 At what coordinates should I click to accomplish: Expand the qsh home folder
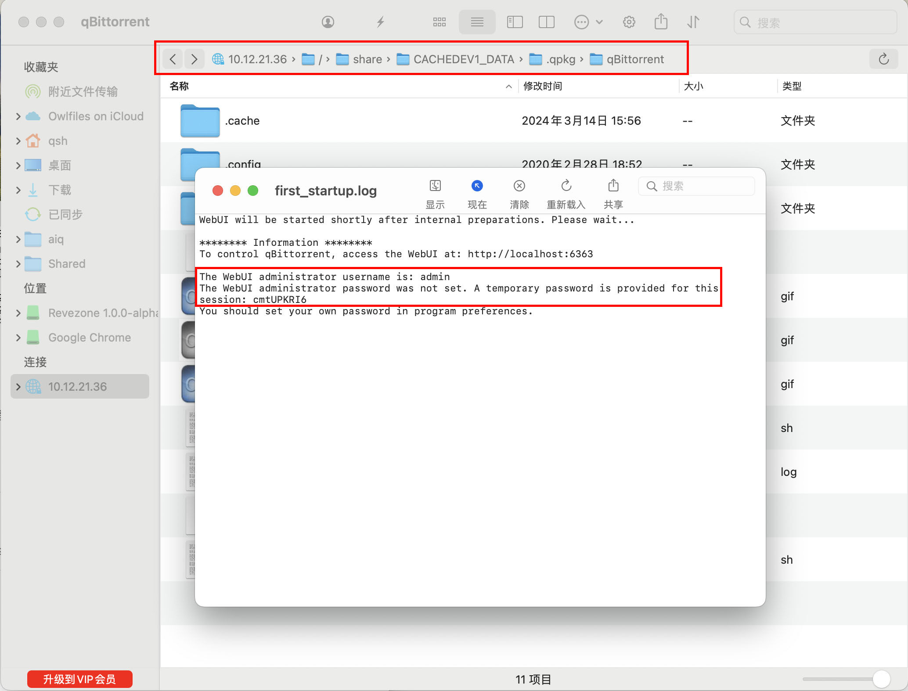coord(18,141)
